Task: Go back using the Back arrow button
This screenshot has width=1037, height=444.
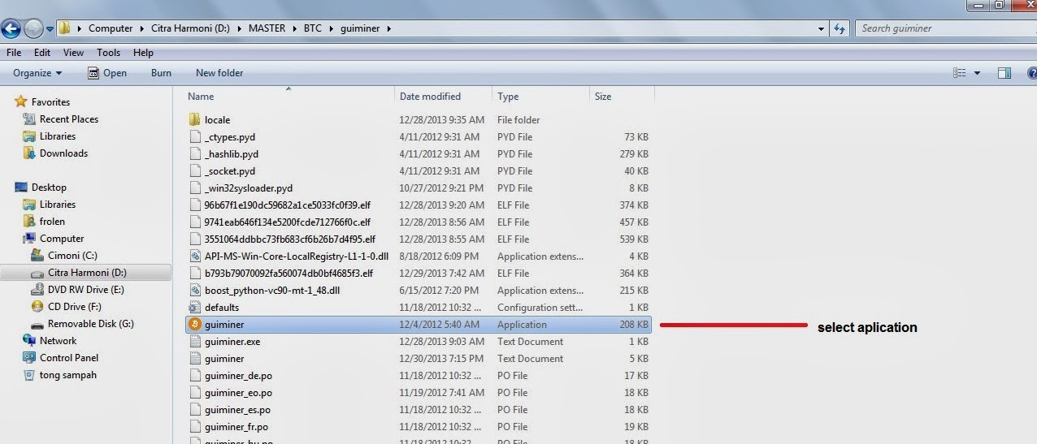Action: tap(10, 29)
